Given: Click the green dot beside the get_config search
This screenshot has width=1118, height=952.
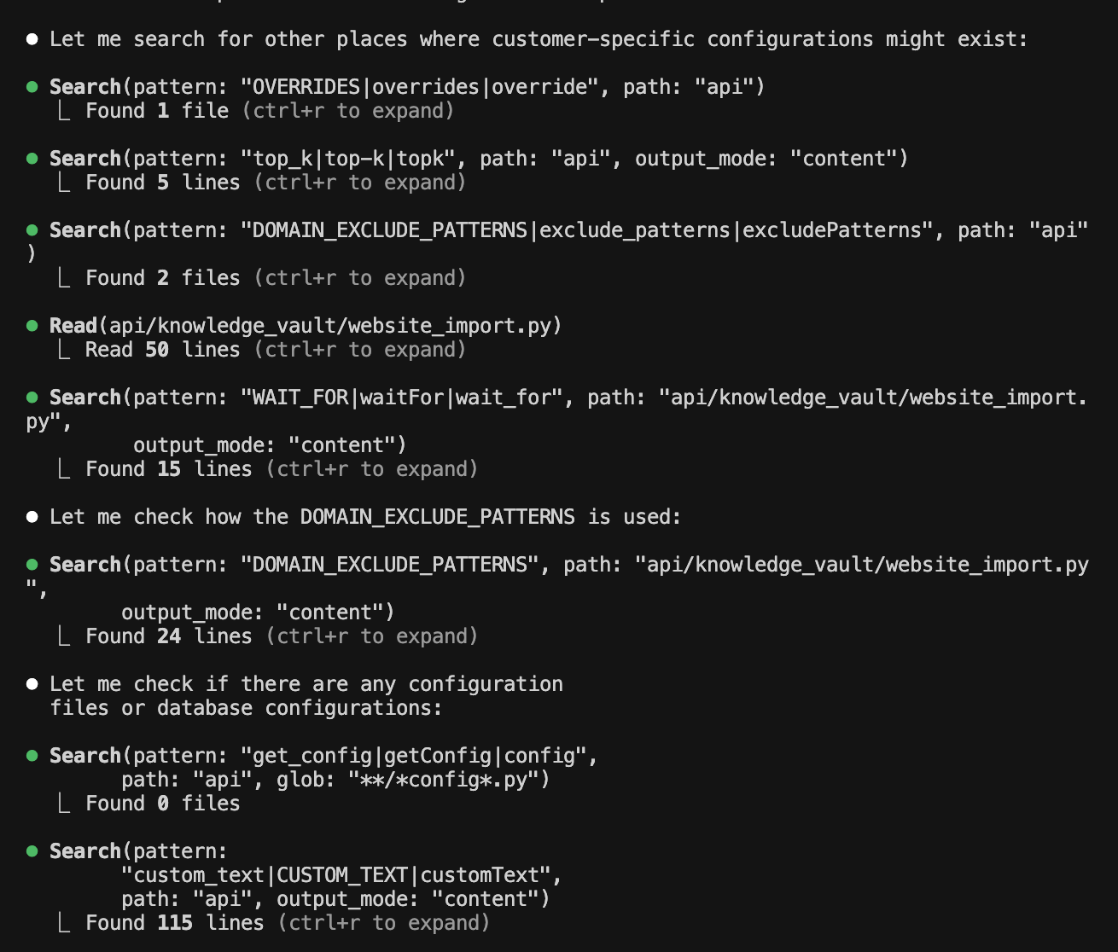Looking at the screenshot, I should pos(32,756).
